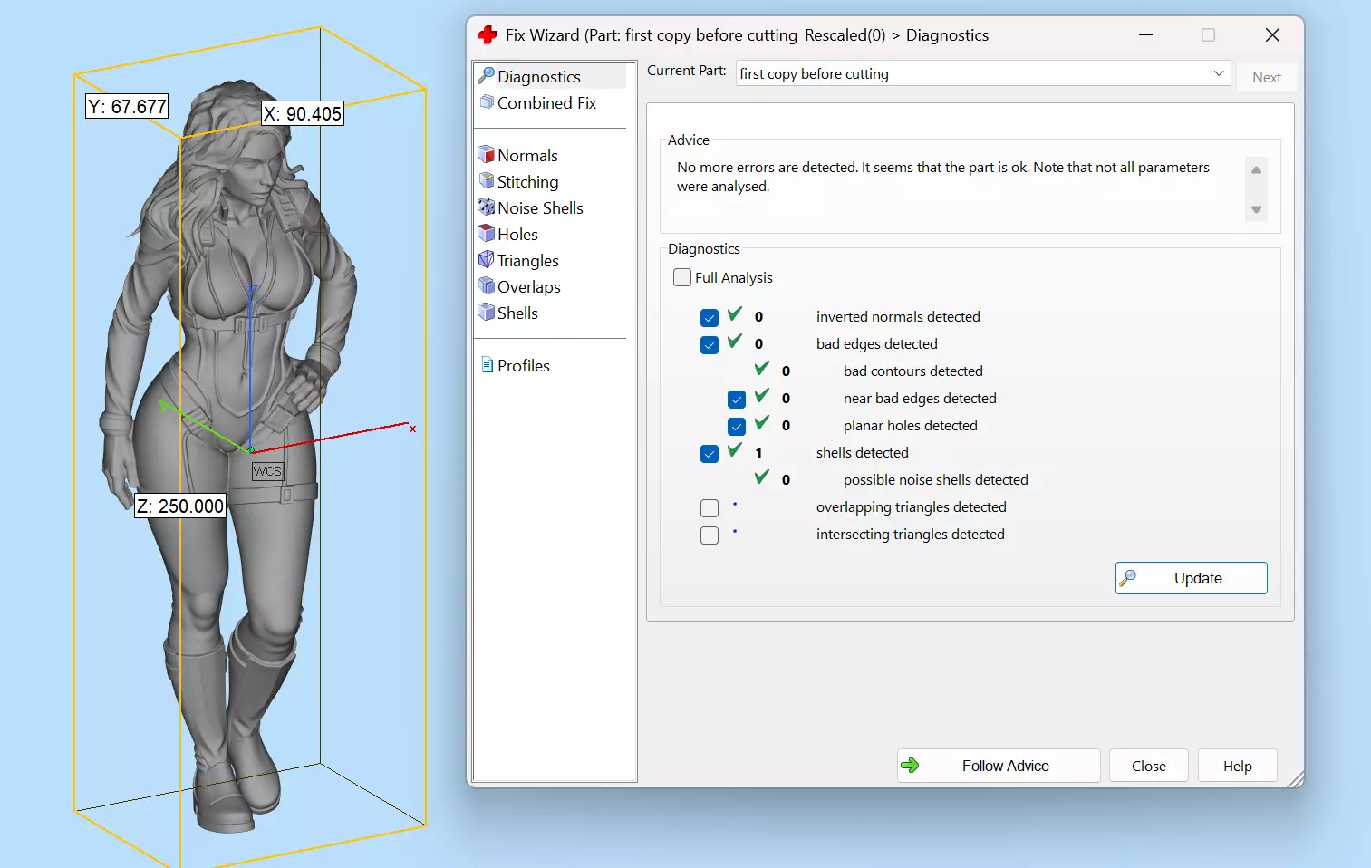
Task: Click the magnifier icon on Update button
Action: (1127, 578)
